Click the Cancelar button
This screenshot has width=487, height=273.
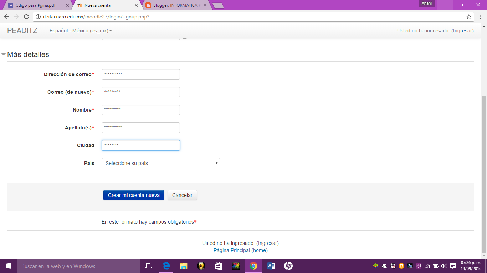182,195
